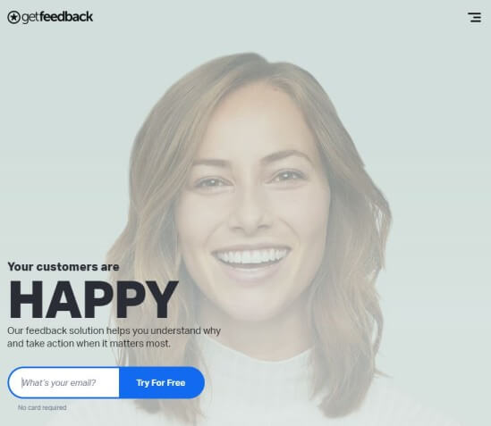Click the Try For Free button
The image size is (491, 426).
pos(161,382)
